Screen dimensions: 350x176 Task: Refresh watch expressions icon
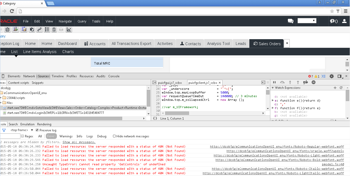click(341, 88)
